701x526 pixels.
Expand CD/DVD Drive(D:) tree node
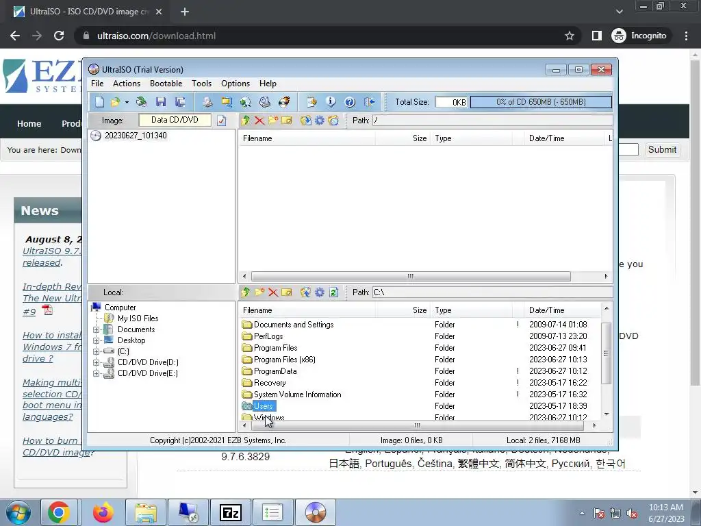pyautogui.click(x=96, y=362)
